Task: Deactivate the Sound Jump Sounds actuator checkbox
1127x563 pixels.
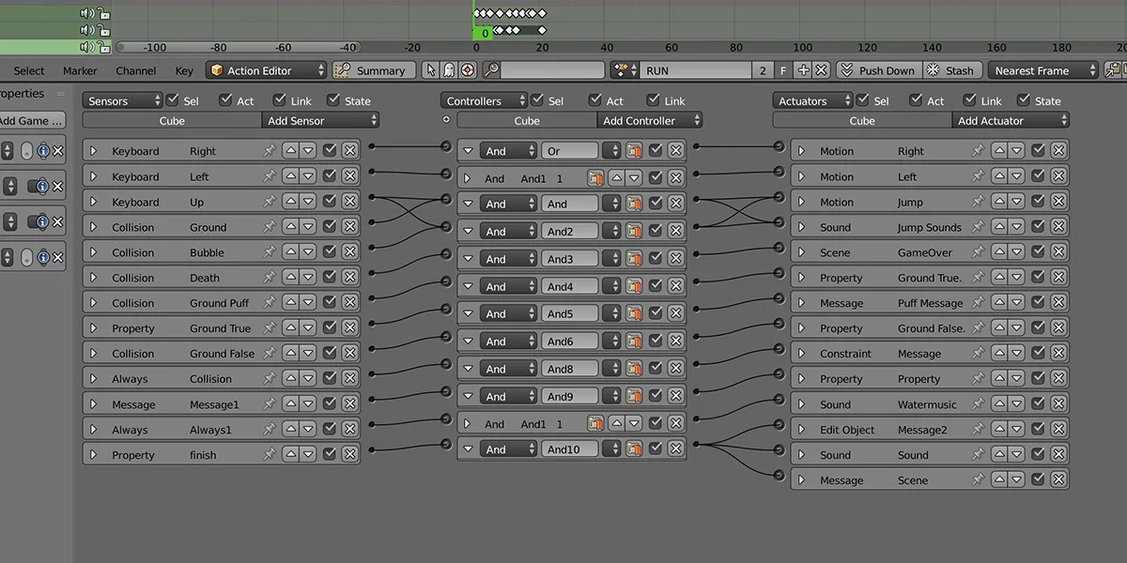Action: click(x=1038, y=226)
